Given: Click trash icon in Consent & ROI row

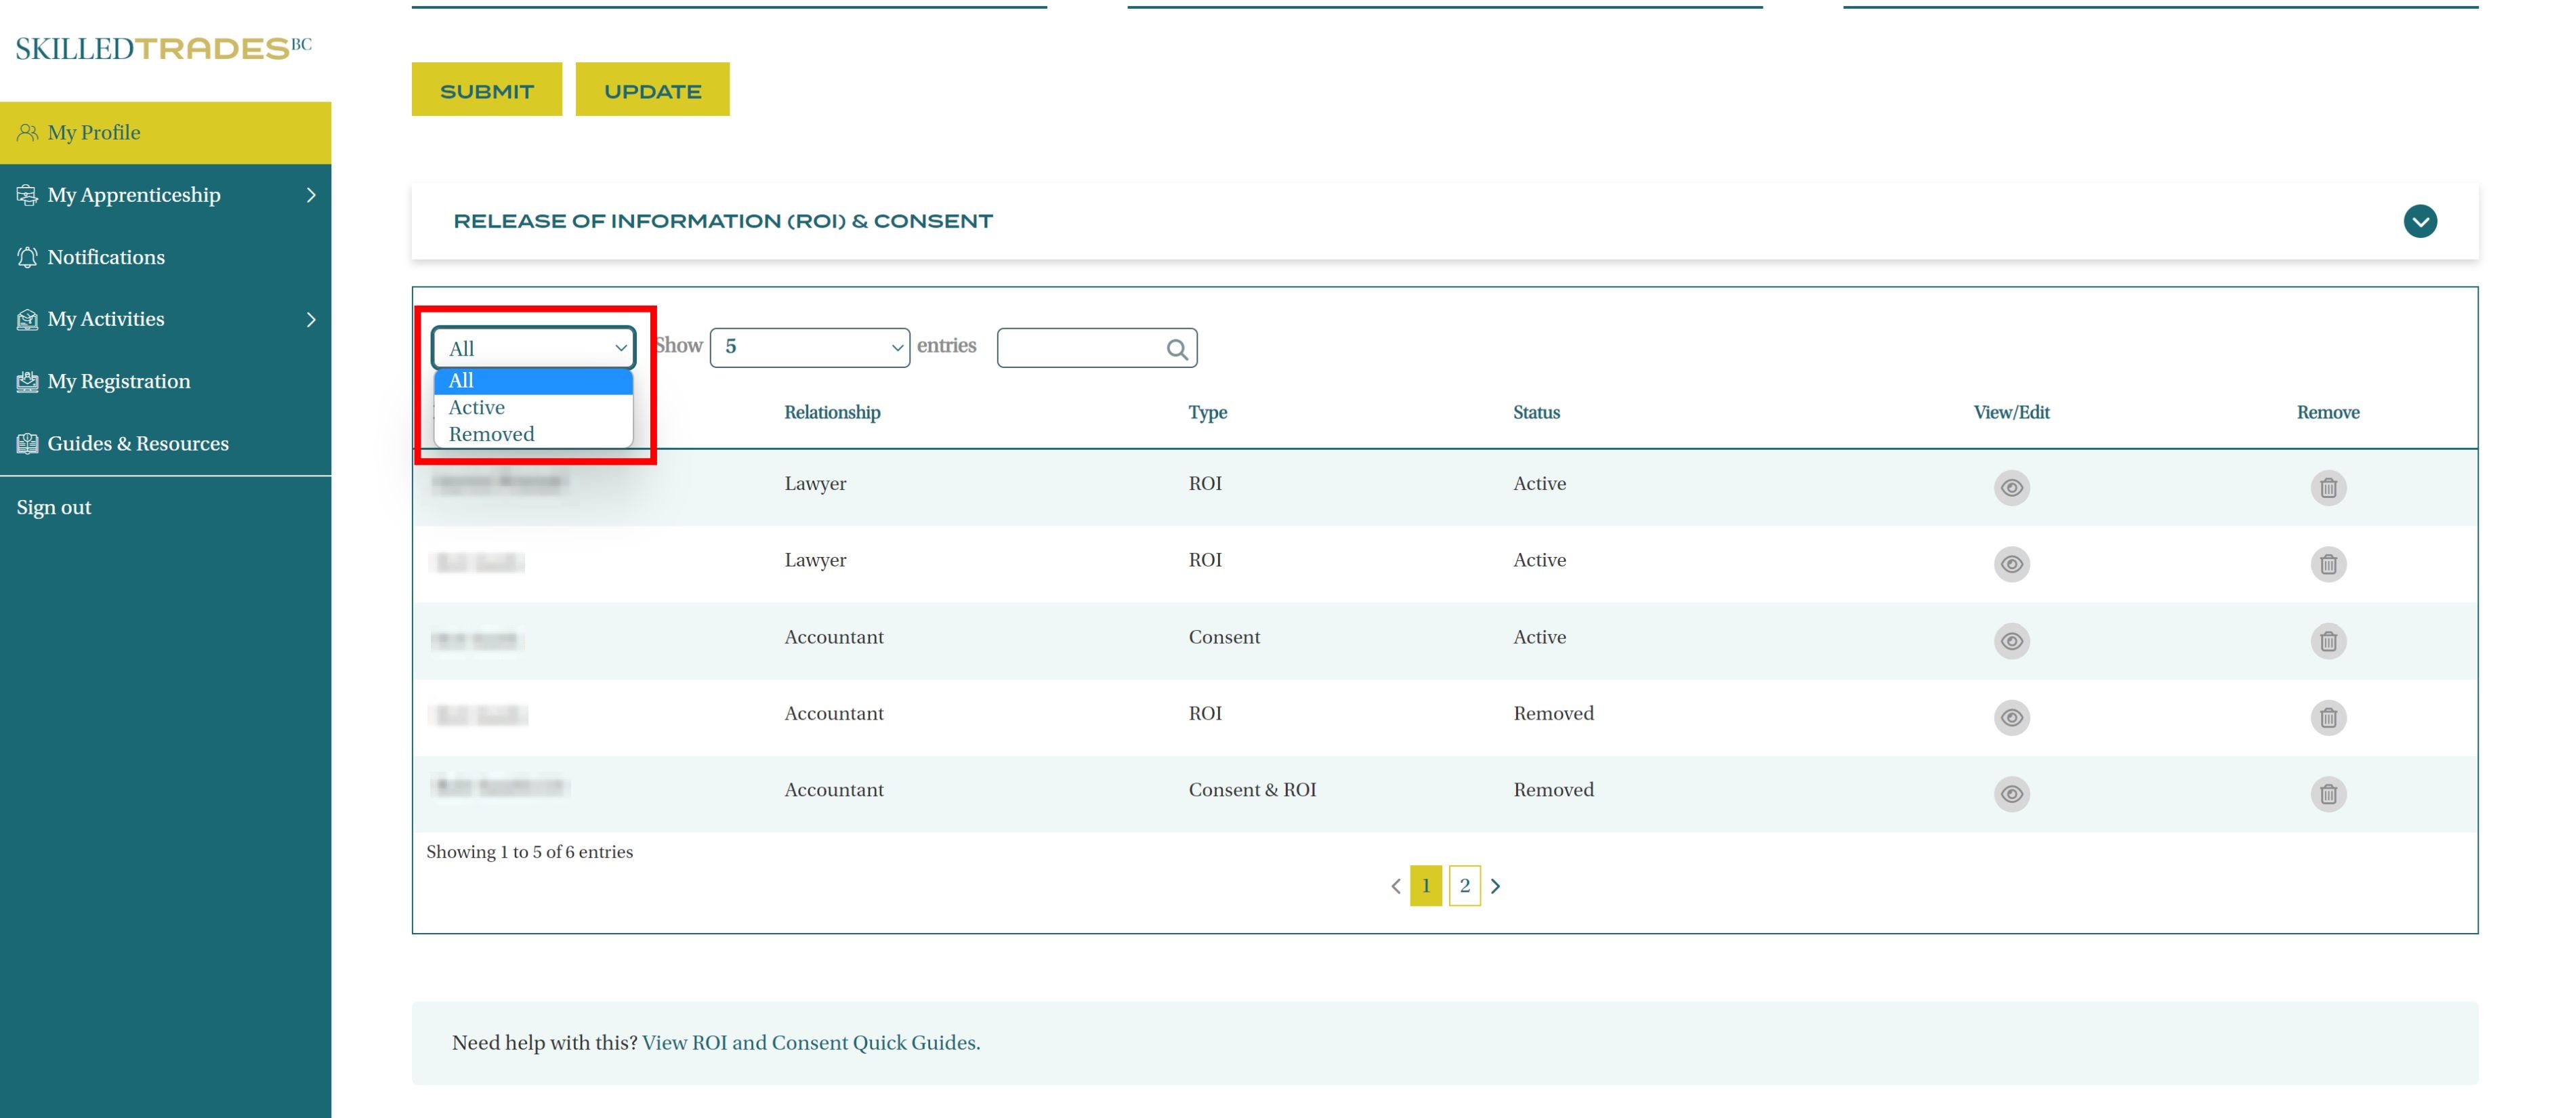Looking at the screenshot, I should 2327,795.
